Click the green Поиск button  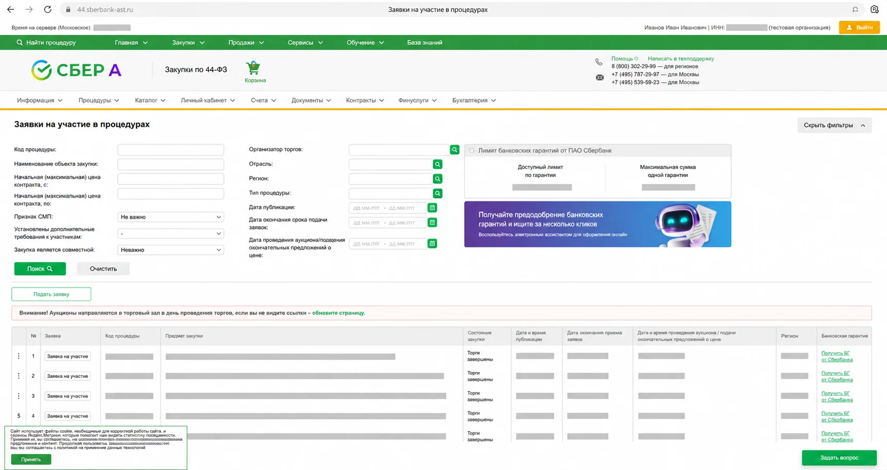pos(40,269)
